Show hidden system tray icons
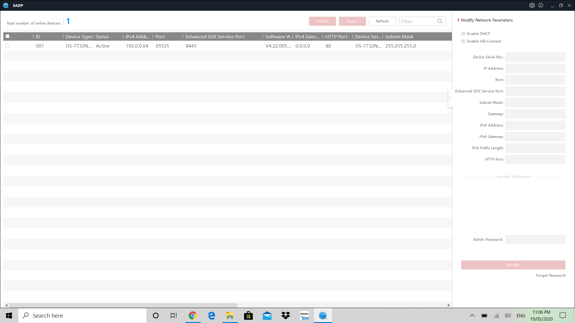This screenshot has width=575, height=323. (x=472, y=316)
